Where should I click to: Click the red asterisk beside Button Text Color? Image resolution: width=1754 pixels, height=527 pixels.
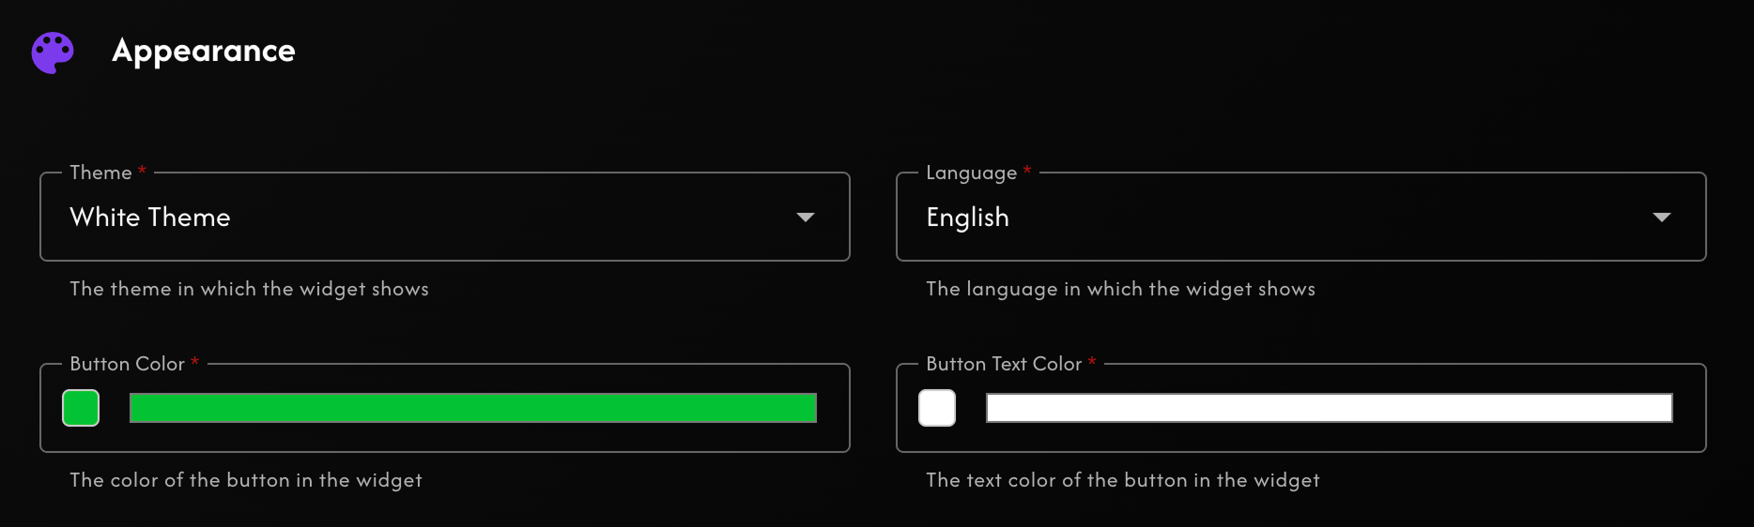coord(1092,362)
